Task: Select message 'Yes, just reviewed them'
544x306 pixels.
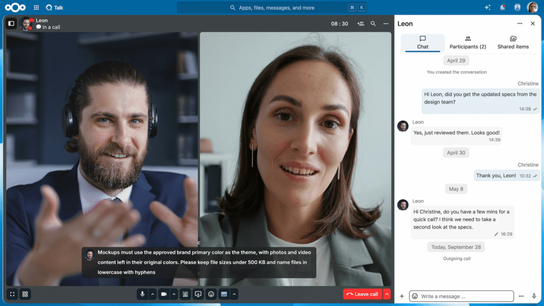Action: point(456,135)
